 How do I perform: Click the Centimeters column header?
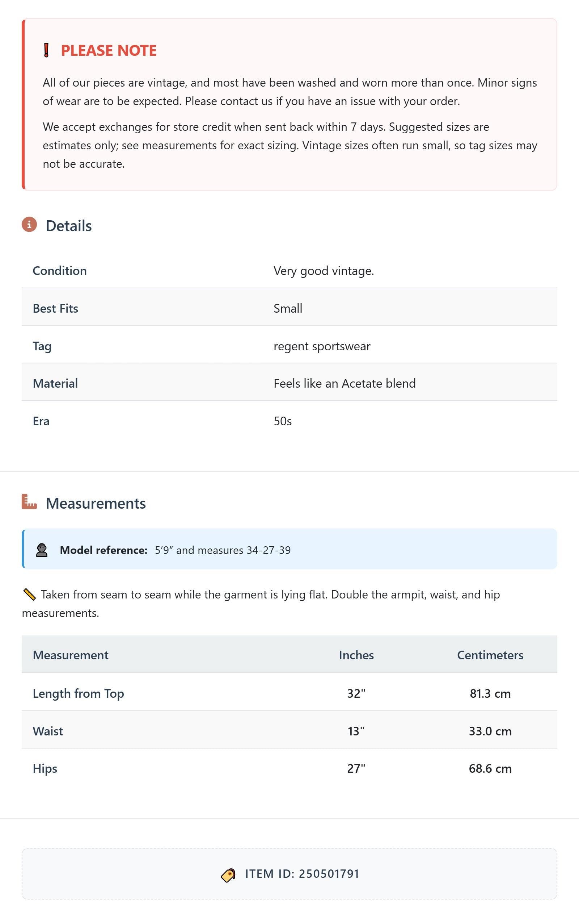coord(490,655)
